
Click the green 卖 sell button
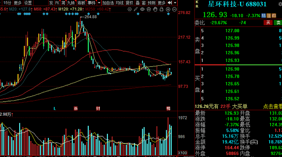coord(278,22)
